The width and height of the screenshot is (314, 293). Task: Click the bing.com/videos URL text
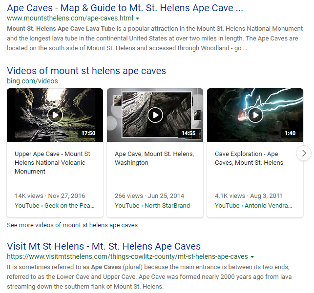(x=32, y=81)
